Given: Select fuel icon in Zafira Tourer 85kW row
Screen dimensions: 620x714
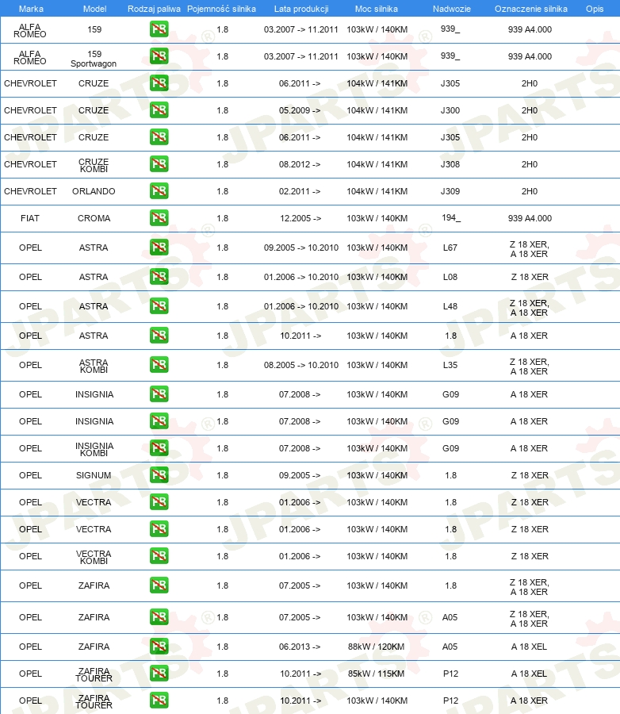Looking at the screenshot, I should 159,673.
